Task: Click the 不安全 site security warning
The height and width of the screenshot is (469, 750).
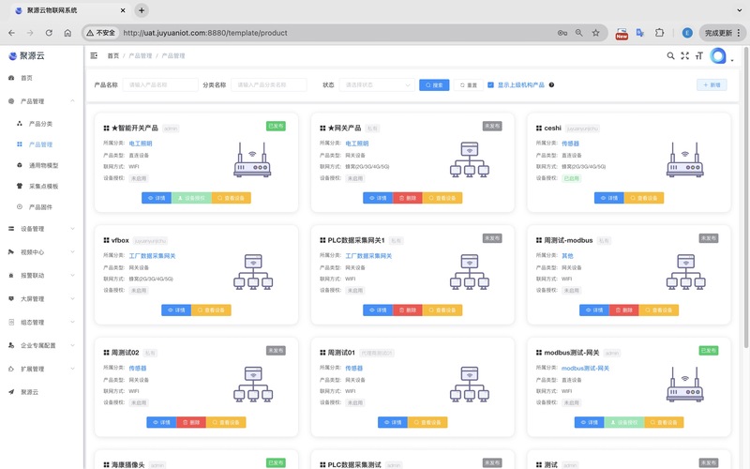Action: 100,33
